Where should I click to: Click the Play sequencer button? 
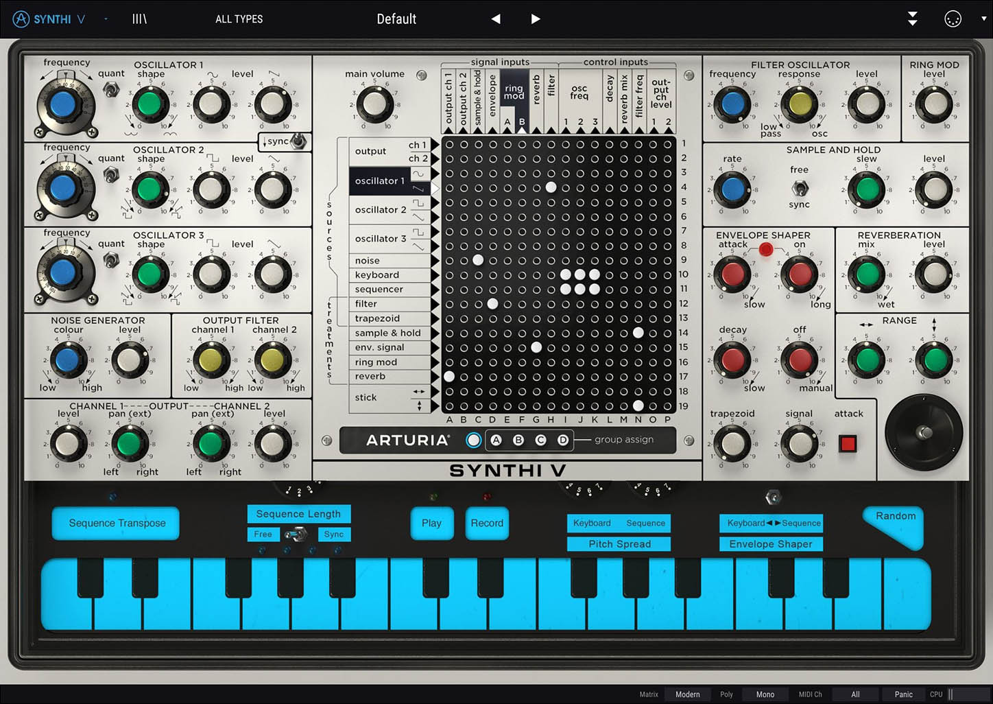431,523
